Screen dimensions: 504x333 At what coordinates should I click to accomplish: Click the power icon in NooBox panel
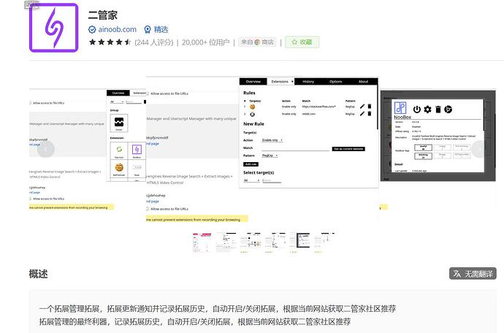pos(417,109)
